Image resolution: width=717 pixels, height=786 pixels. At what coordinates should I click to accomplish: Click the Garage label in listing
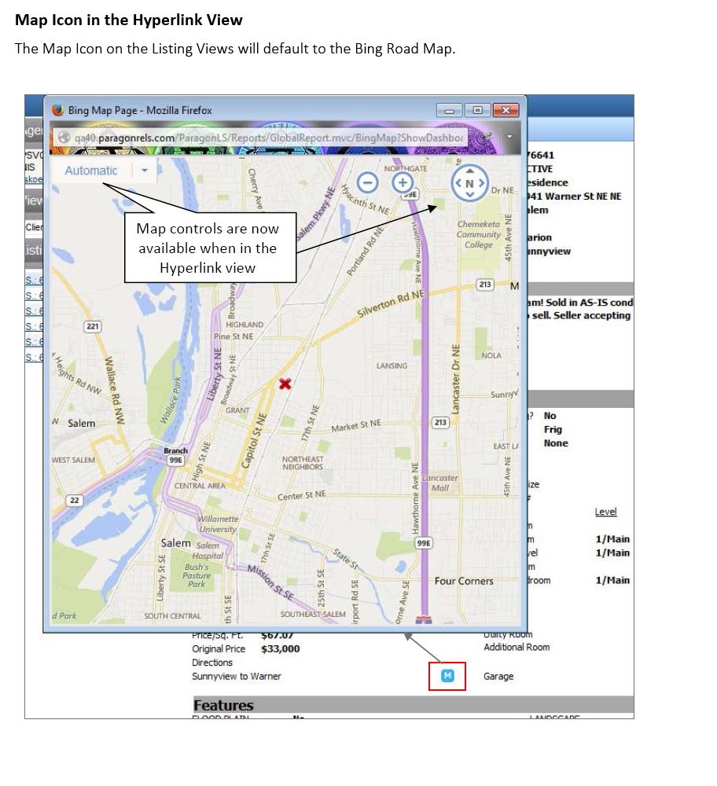coord(498,676)
